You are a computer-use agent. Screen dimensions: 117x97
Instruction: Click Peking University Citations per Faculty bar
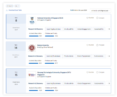click(50, 63)
